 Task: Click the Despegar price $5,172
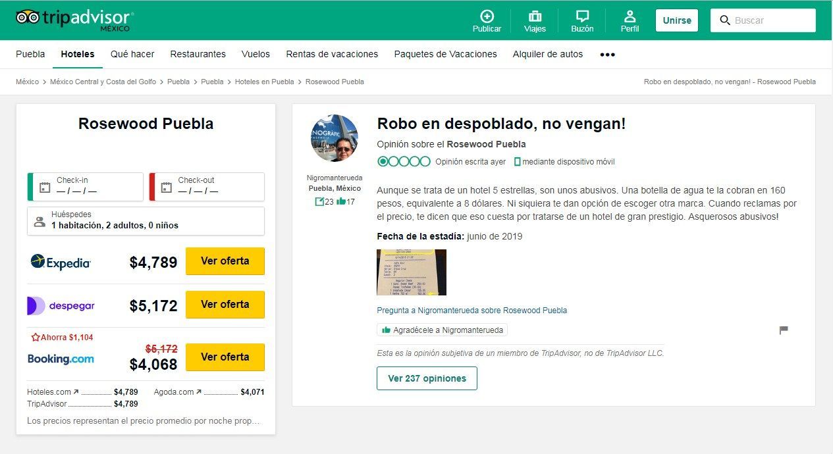click(153, 306)
